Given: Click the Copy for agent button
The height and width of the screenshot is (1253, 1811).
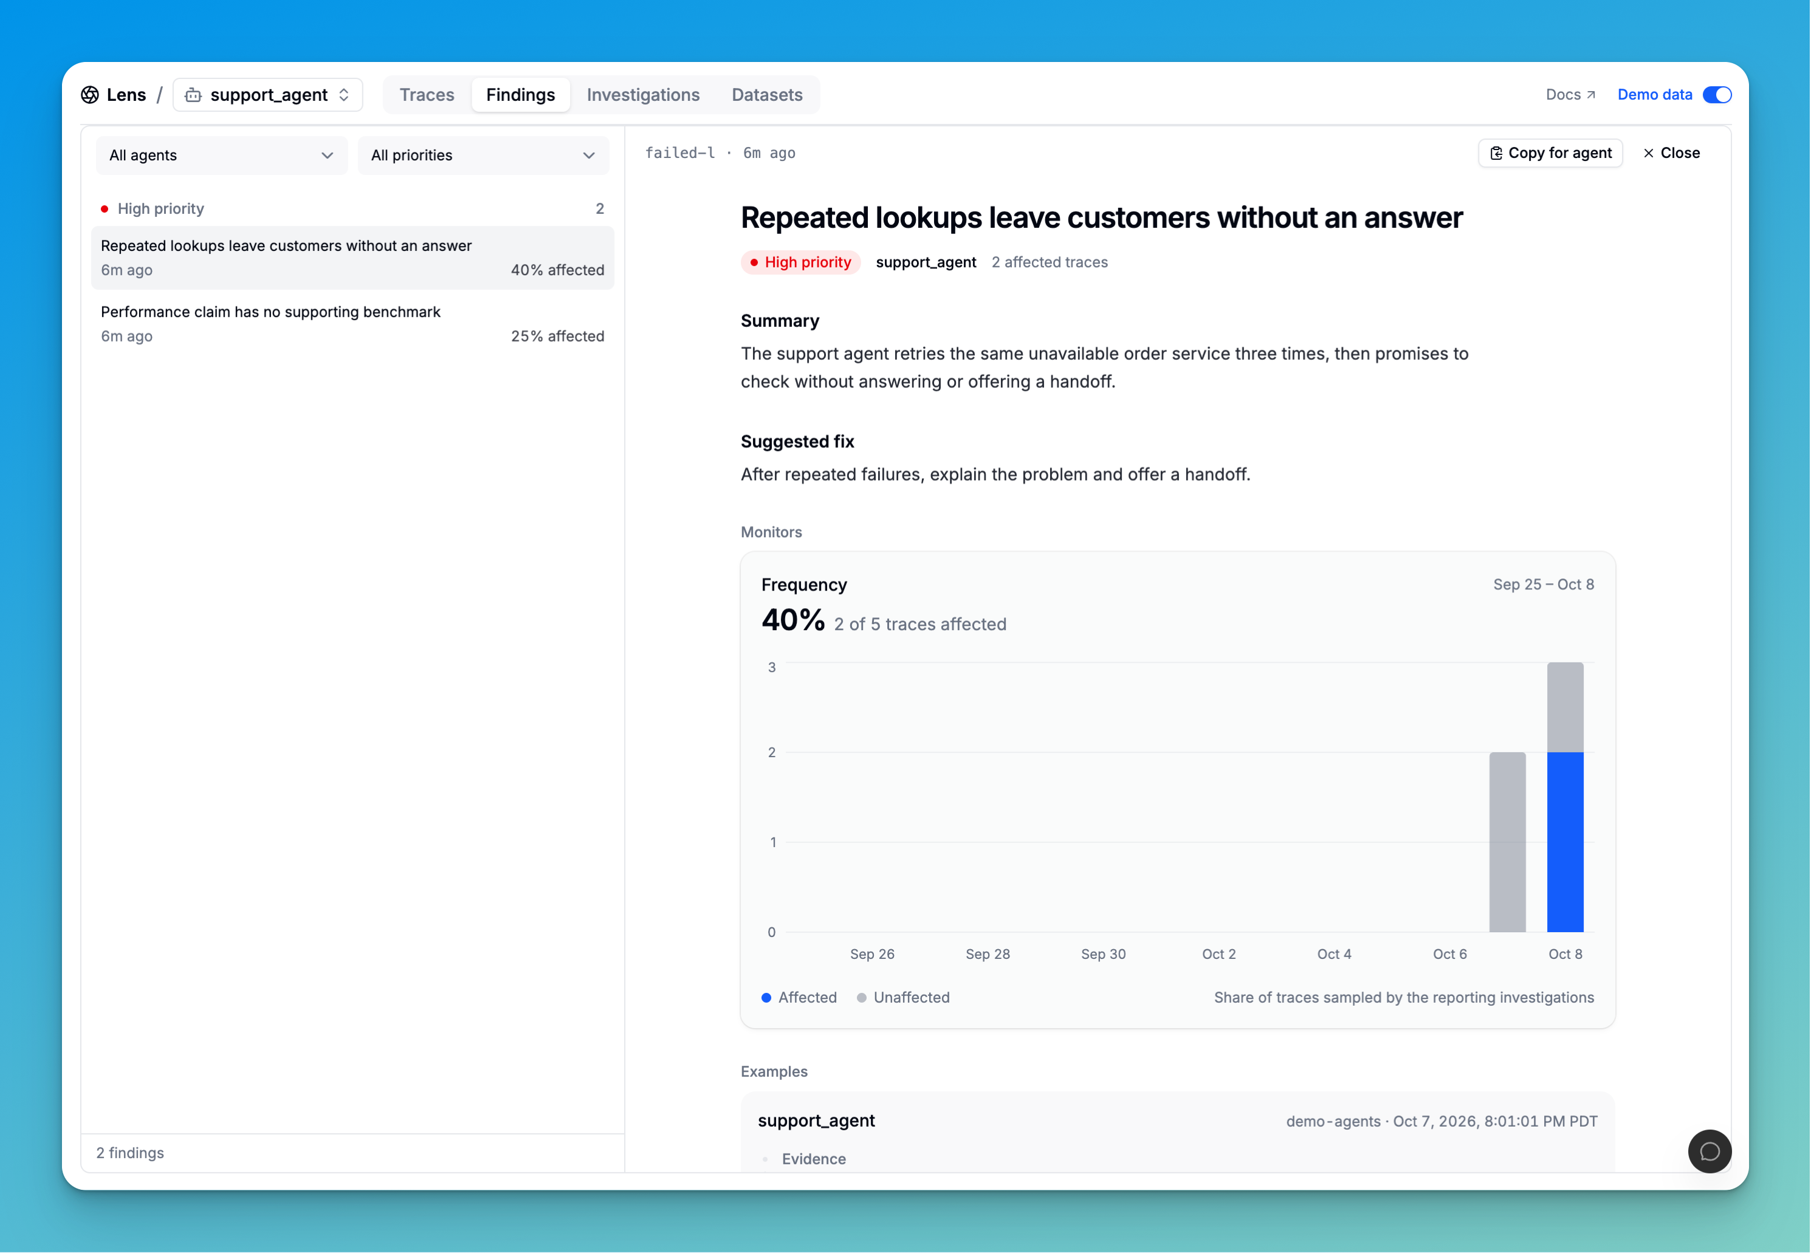Looking at the screenshot, I should pyautogui.click(x=1550, y=153).
